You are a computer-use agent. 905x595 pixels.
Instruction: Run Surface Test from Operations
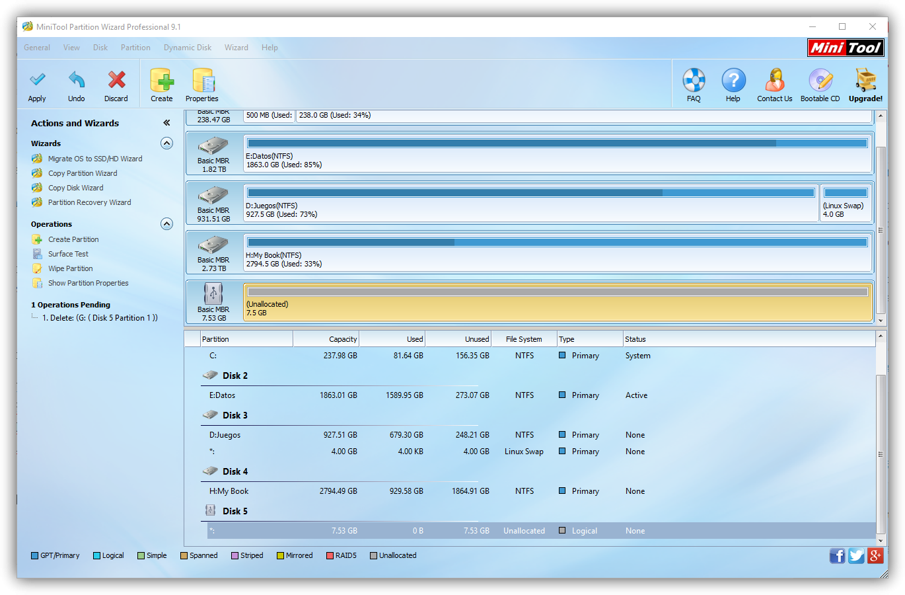(68, 254)
